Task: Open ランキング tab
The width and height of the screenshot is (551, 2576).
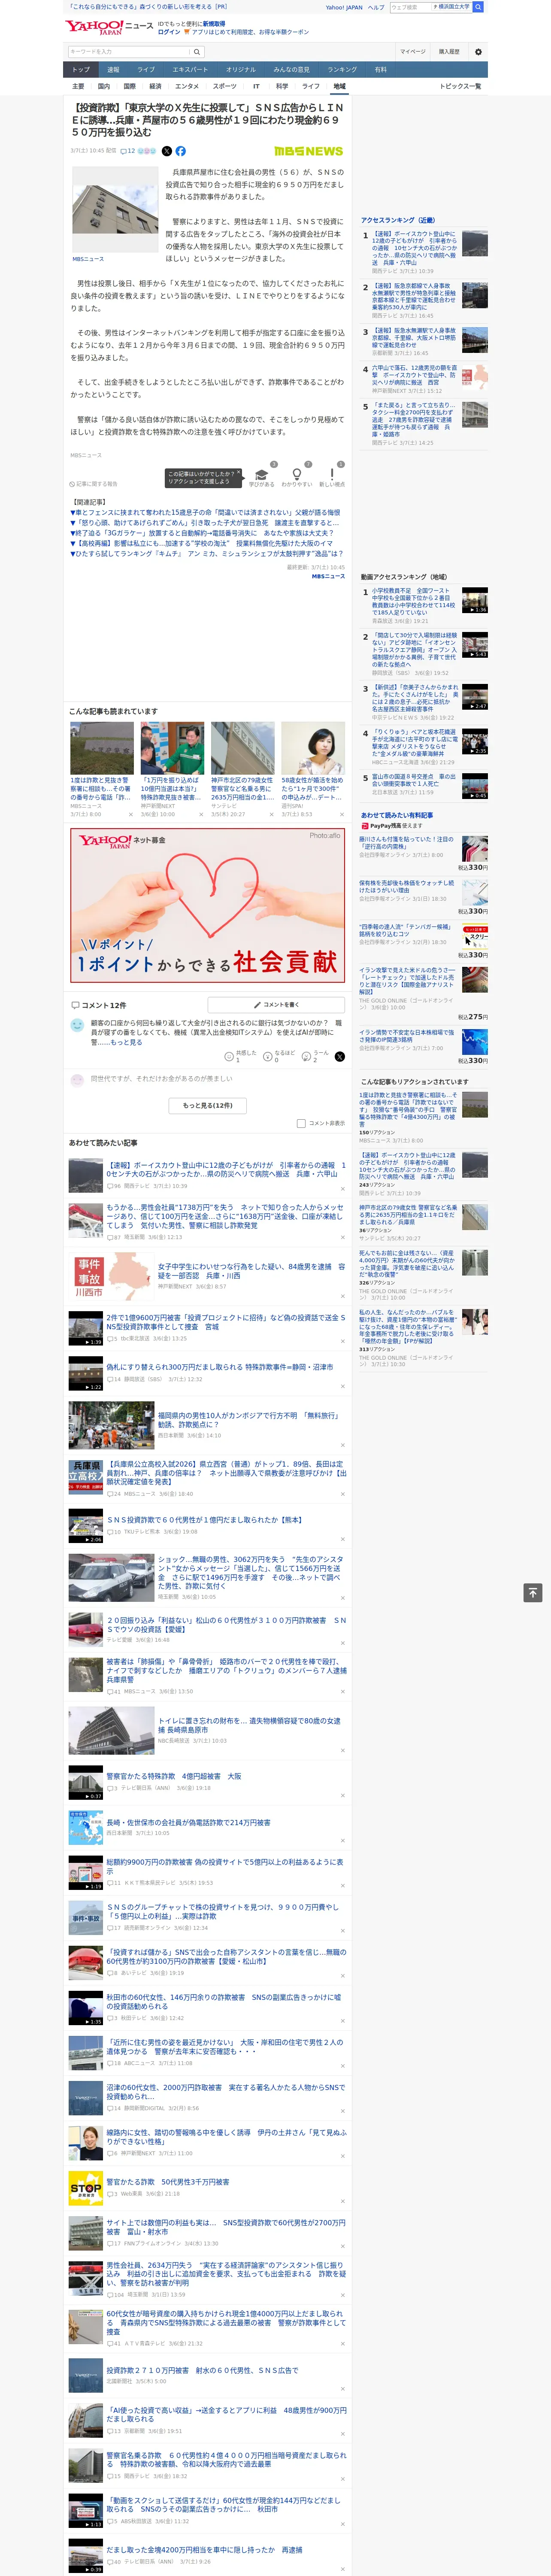Action: click(x=342, y=70)
